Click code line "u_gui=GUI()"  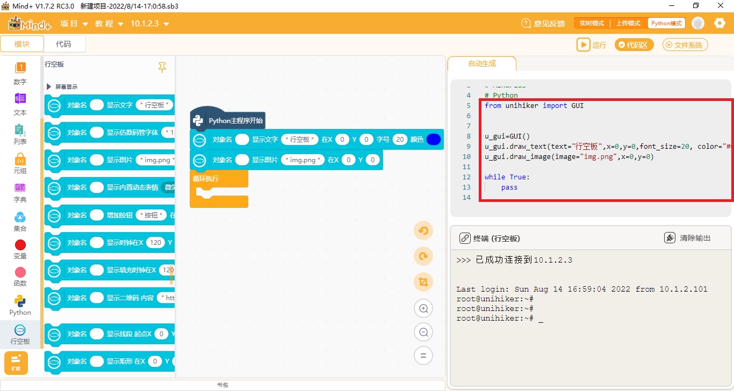(507, 136)
